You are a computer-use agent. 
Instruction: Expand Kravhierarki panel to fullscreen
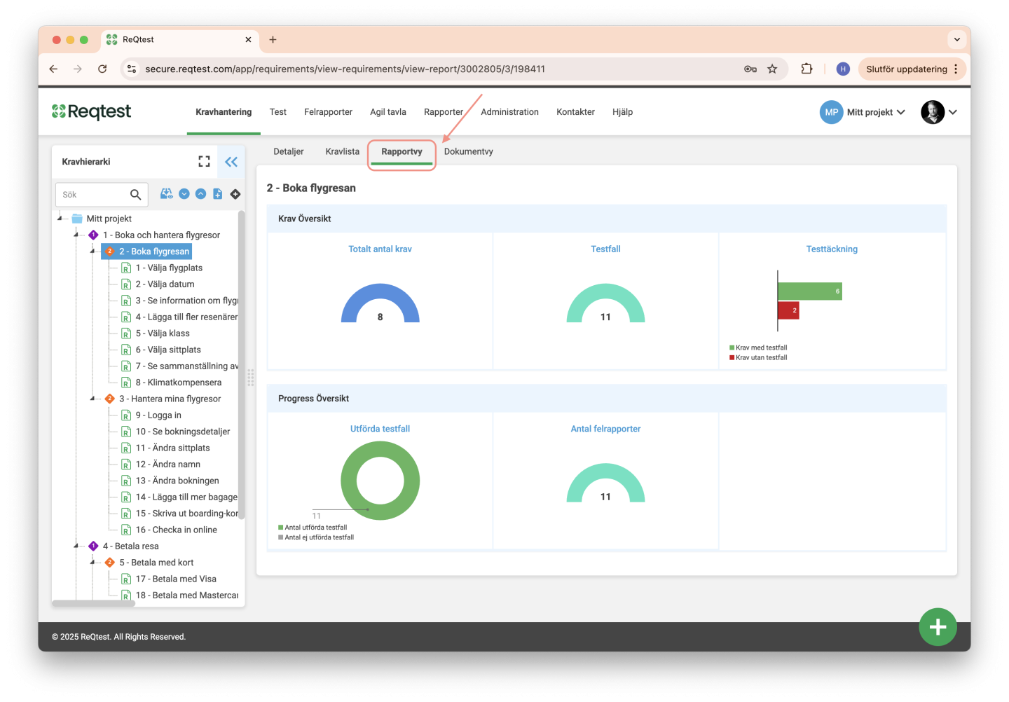point(204,162)
